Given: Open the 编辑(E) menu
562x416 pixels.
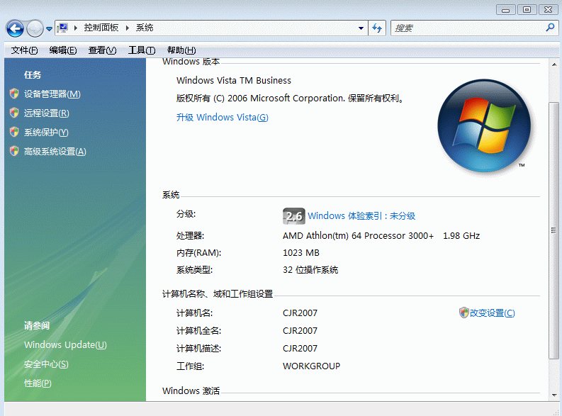Looking at the screenshot, I should (x=63, y=50).
